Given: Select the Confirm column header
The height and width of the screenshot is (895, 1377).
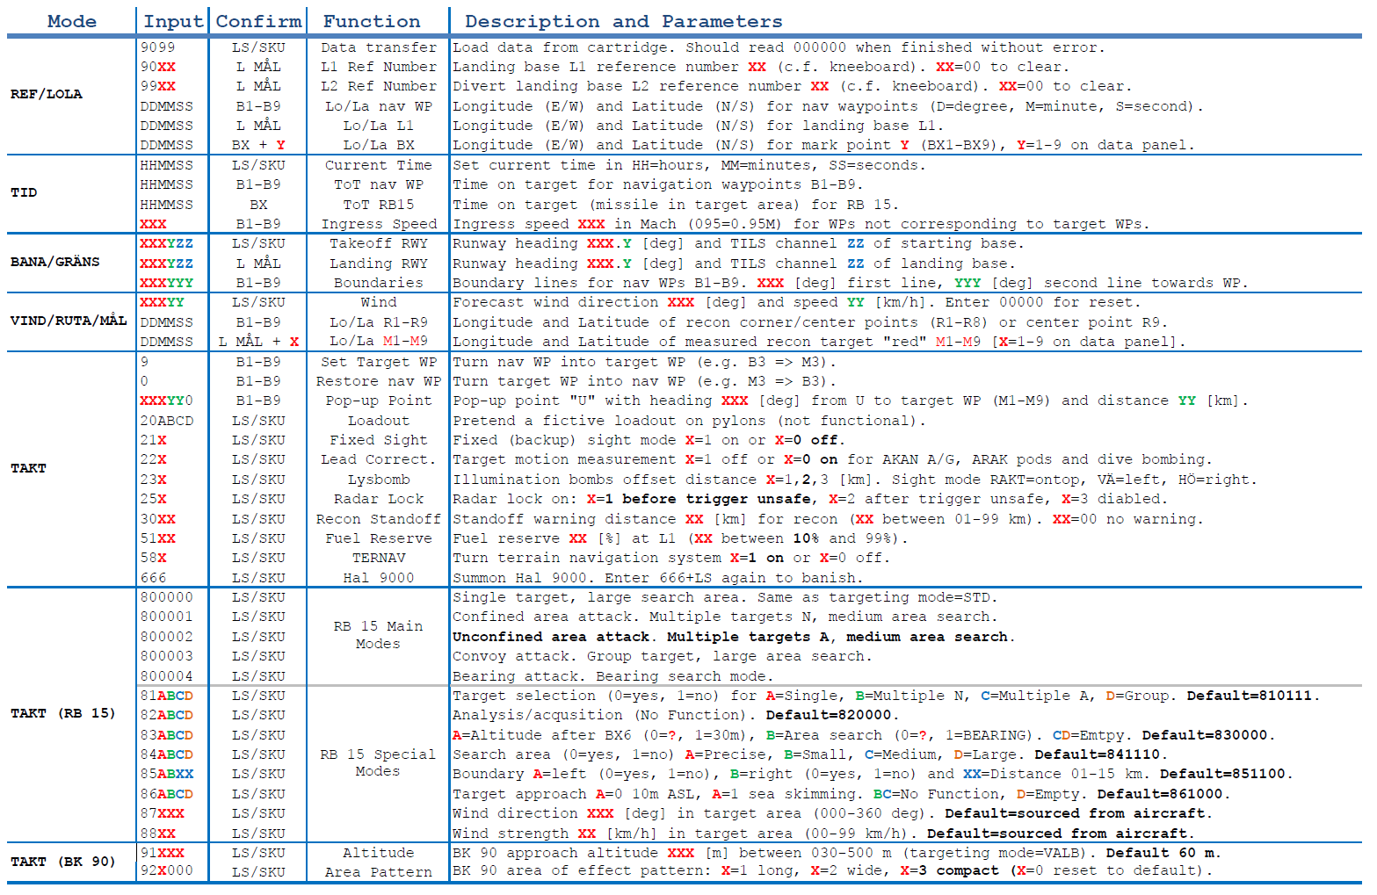Looking at the screenshot, I should pos(258,21).
